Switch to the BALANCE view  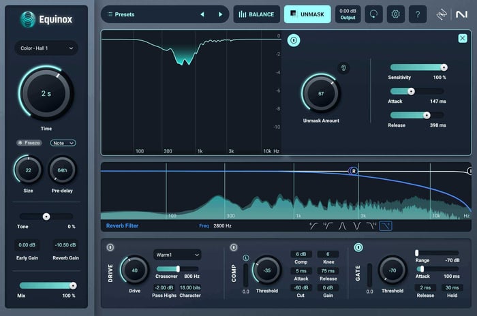(256, 14)
